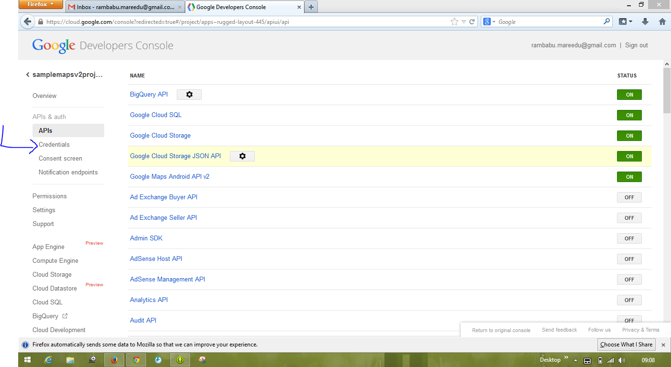The height and width of the screenshot is (367, 671).
Task: Open Credentials in the sidebar
Action: [54, 144]
